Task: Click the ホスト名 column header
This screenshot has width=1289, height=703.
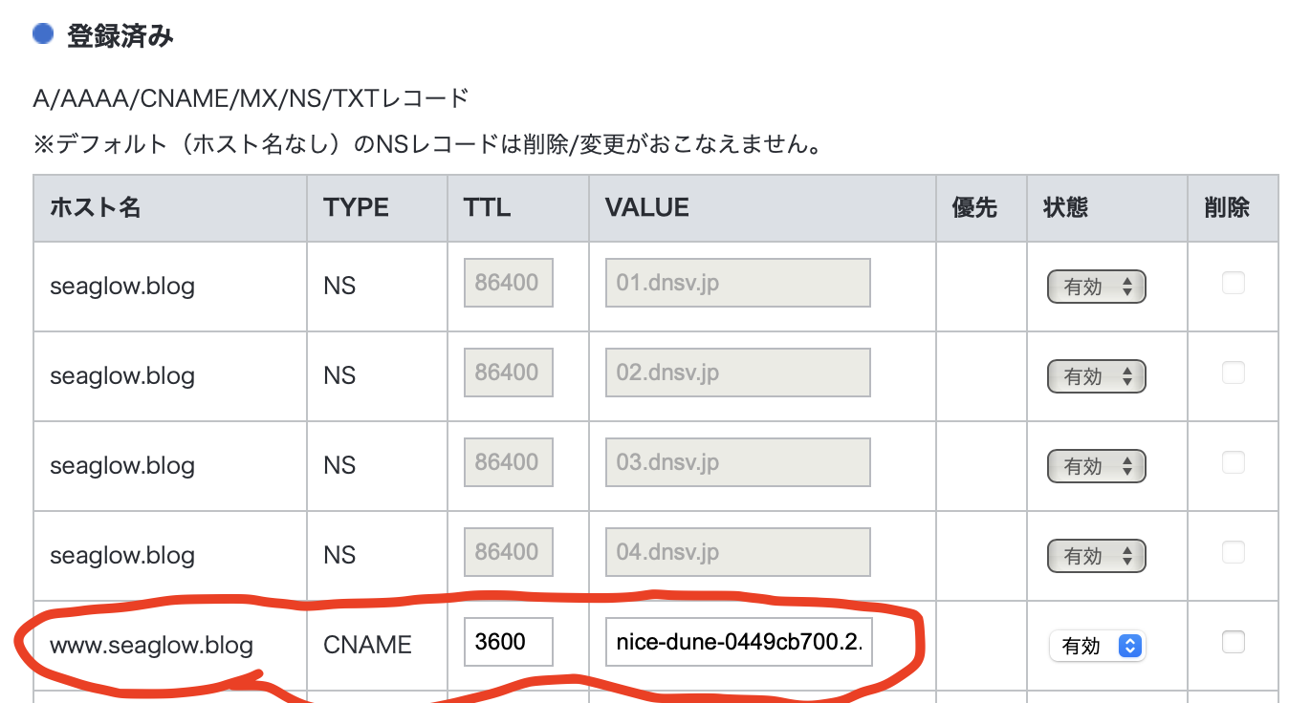Action: click(x=96, y=207)
